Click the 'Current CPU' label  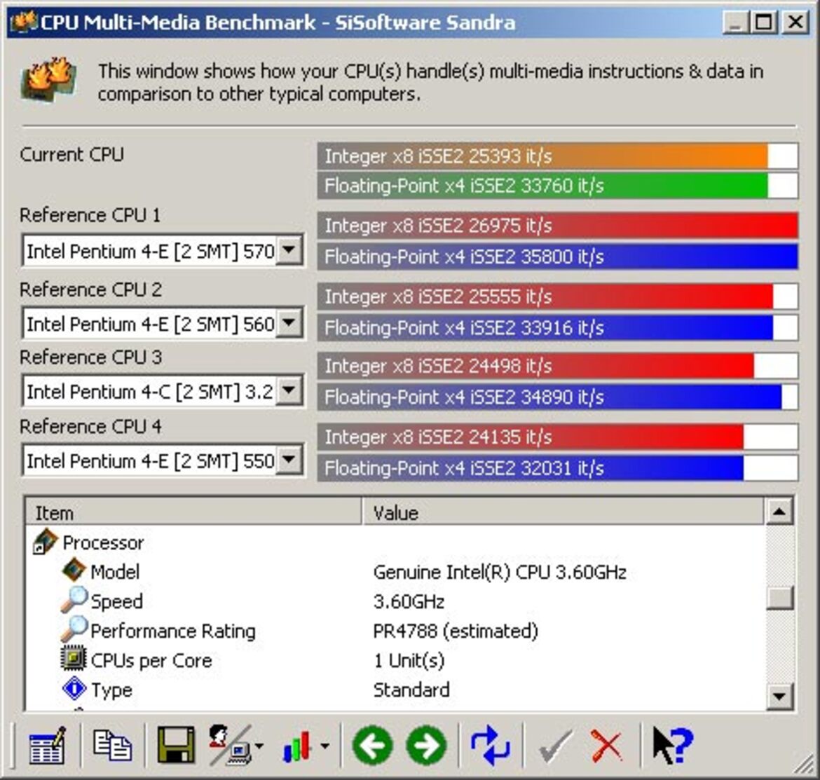(x=71, y=155)
